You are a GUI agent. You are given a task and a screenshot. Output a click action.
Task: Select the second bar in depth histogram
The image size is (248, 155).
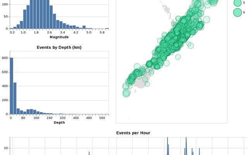(15, 98)
